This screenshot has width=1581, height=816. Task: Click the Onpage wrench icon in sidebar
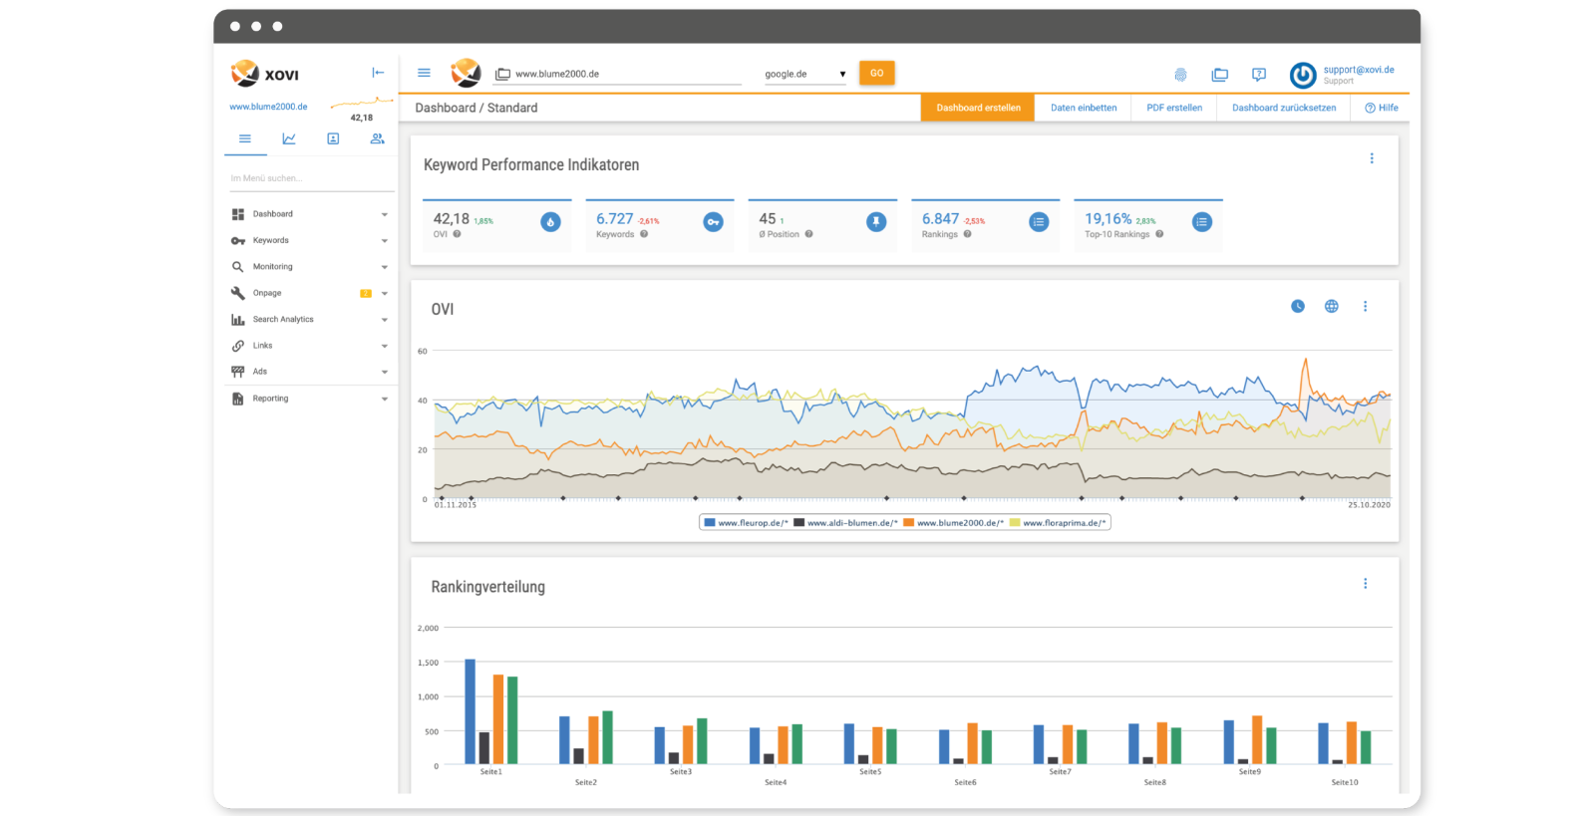pos(237,293)
